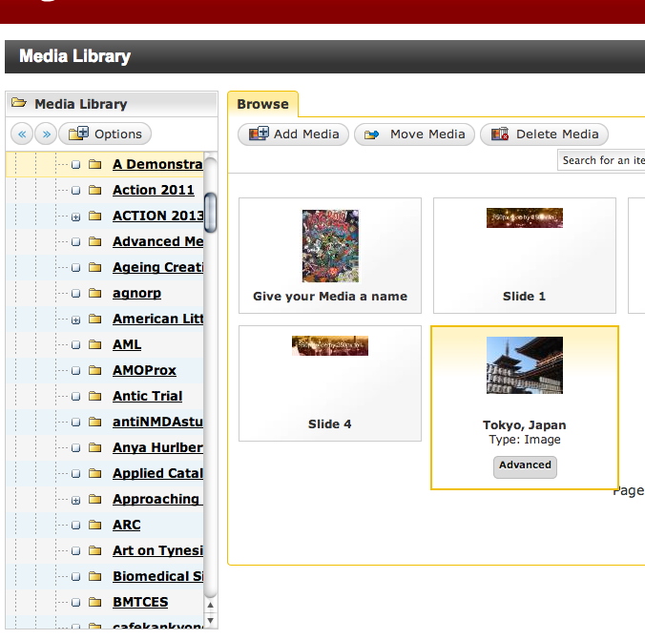Select the Slide 4 media thumbnail
The width and height of the screenshot is (645, 640).
pos(329,345)
